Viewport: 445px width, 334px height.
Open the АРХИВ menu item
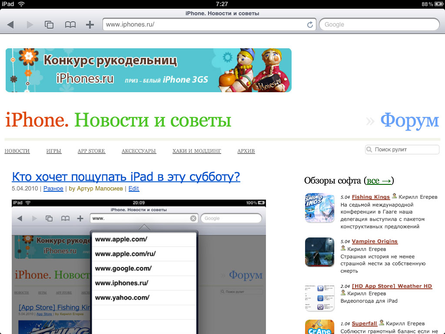246,151
